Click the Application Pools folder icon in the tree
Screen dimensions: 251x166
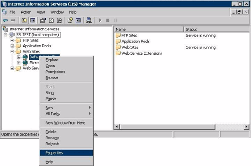(18, 46)
